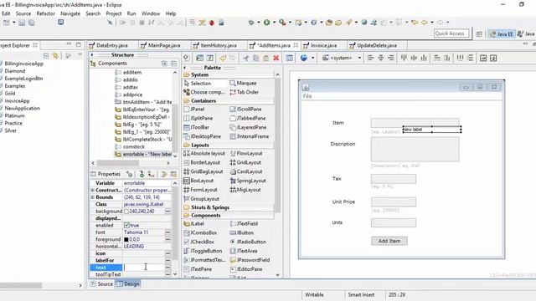Select JToolBar container in palette

(197, 127)
